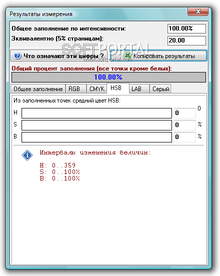This screenshot has height=276, width=220.
Task: Click the 20.00 equivalent pages field
Action: (186, 40)
